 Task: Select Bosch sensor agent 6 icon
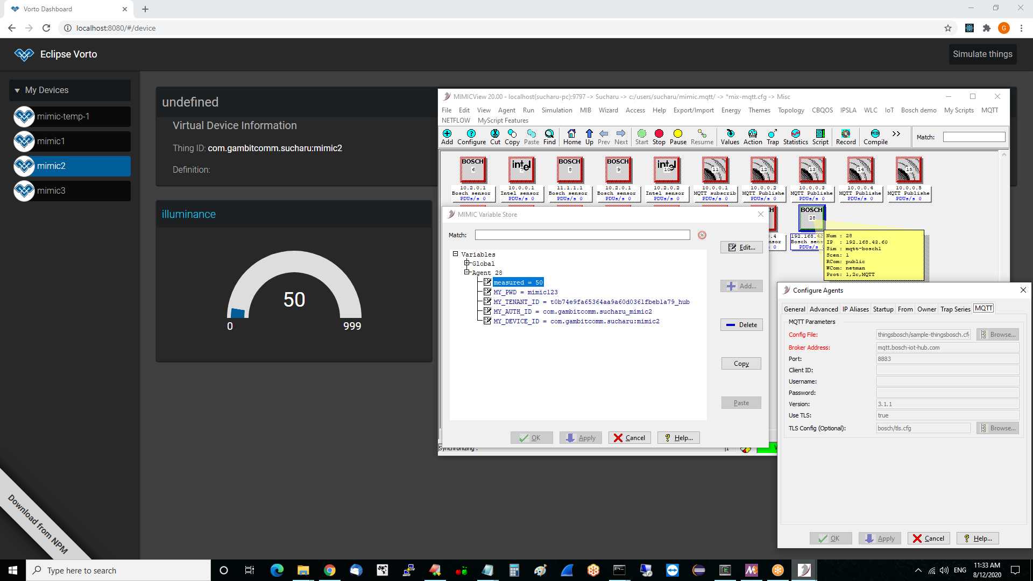coord(472,170)
